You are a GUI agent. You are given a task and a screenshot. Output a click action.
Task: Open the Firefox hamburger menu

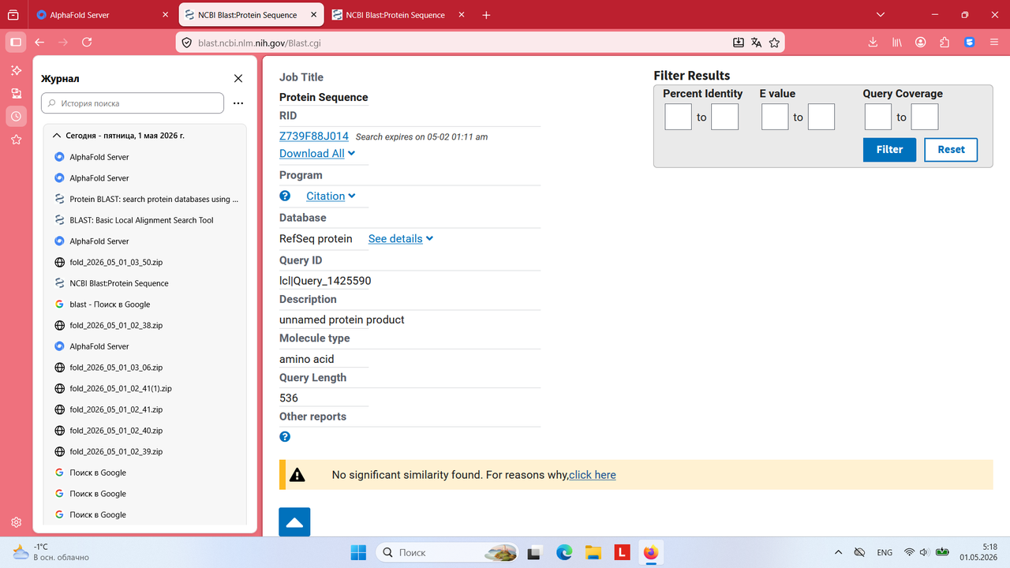pyautogui.click(x=993, y=43)
